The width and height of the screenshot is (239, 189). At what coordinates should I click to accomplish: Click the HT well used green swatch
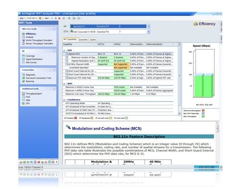pos(126,118)
